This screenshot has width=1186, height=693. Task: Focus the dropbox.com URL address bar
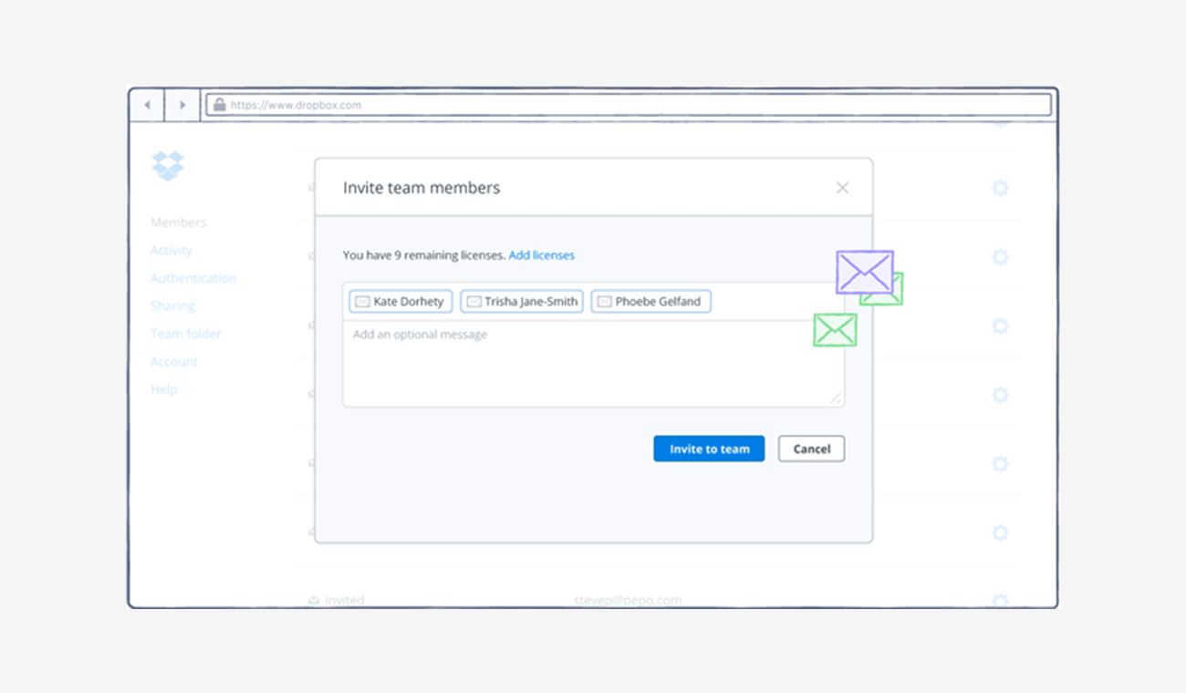pos(629,105)
